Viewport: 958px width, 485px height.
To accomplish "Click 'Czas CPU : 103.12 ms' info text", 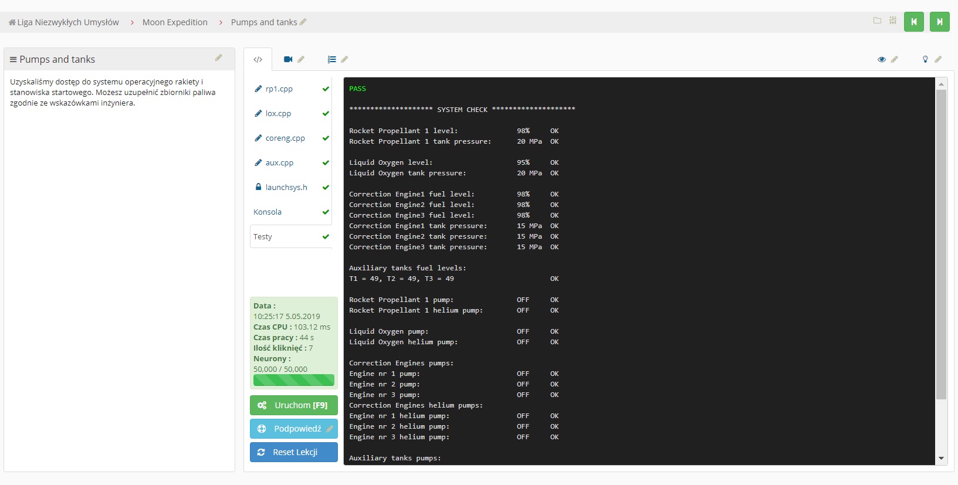I will point(292,327).
